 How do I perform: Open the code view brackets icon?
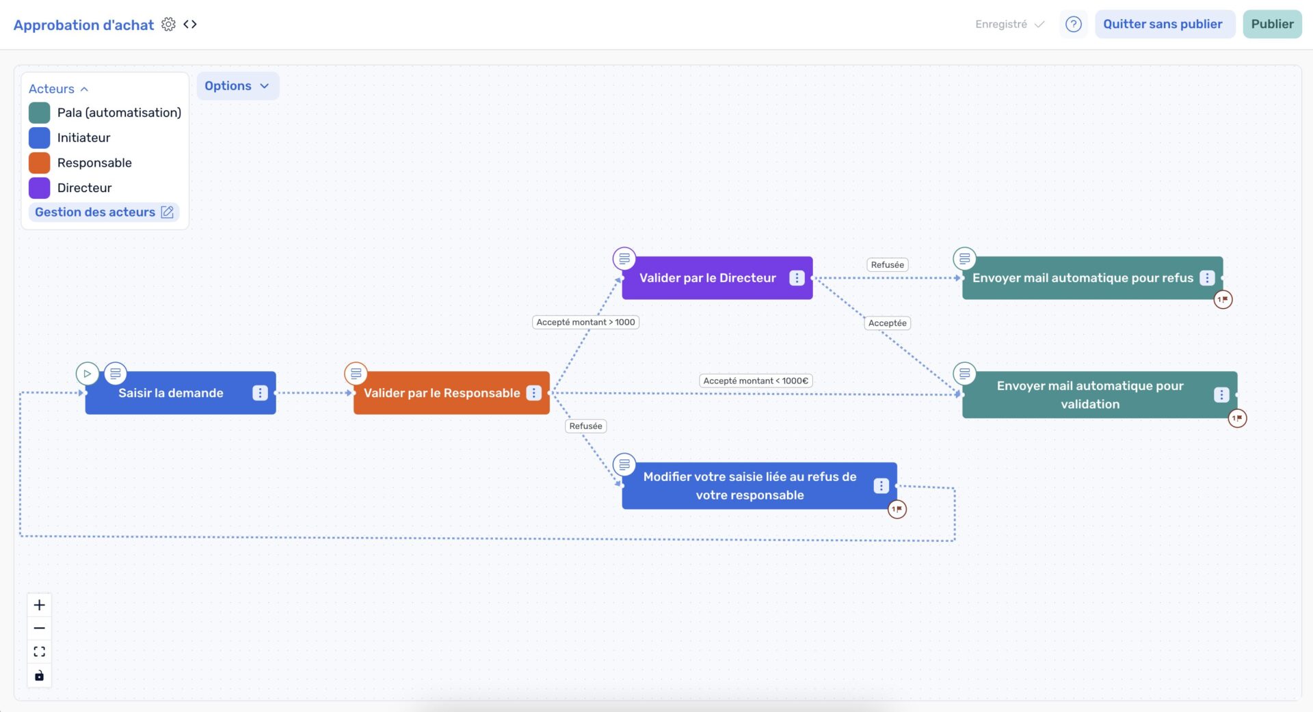click(x=190, y=25)
